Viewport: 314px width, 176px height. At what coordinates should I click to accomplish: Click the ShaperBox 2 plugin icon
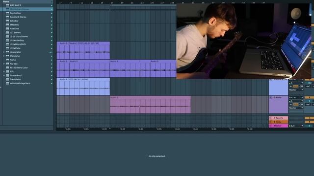pyautogui.click(x=7, y=75)
